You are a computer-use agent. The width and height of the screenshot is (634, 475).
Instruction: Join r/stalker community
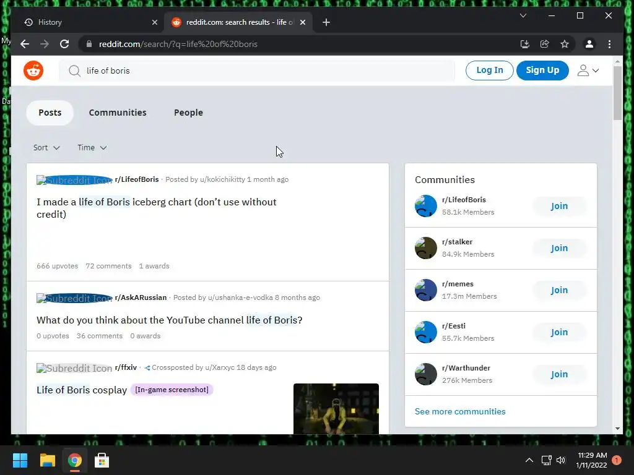(559, 248)
